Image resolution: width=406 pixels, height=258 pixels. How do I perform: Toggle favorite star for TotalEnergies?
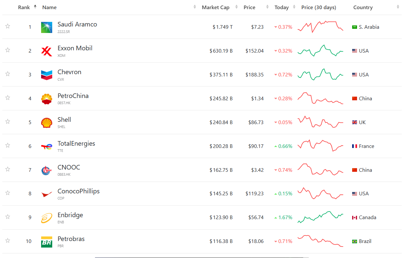tap(8, 145)
